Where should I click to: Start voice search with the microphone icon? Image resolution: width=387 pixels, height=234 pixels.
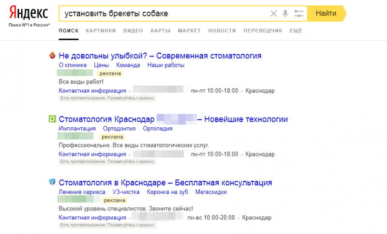click(285, 14)
